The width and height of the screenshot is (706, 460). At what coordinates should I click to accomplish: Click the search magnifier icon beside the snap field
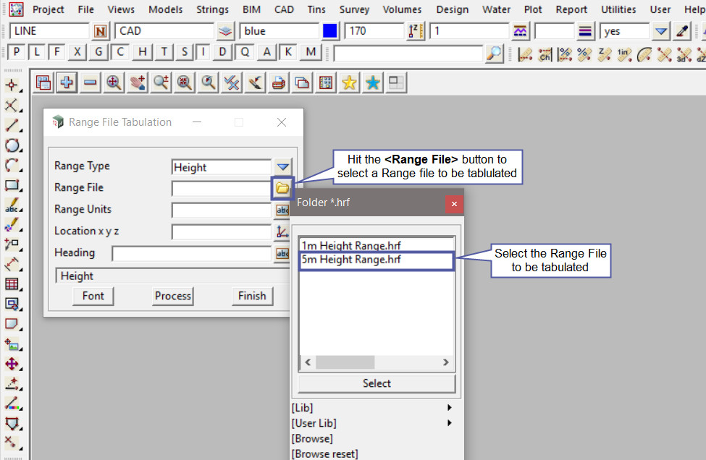tap(494, 54)
